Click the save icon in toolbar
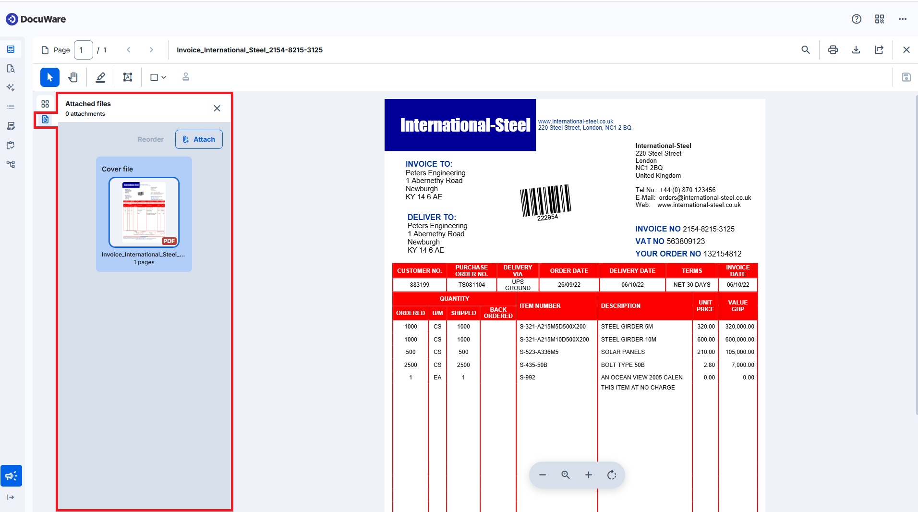The image size is (918, 512). pos(906,77)
